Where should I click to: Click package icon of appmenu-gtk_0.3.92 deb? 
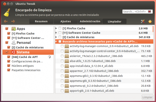coord(67,81)
